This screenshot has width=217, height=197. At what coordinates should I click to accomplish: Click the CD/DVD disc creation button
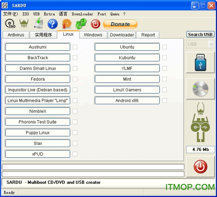(x=200, y=89)
